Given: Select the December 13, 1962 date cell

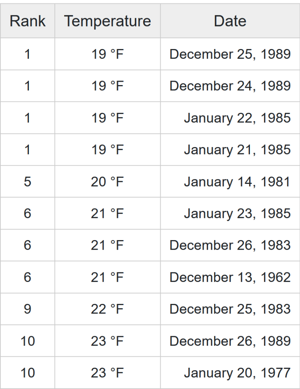Looking at the screenshot, I should (230, 277).
